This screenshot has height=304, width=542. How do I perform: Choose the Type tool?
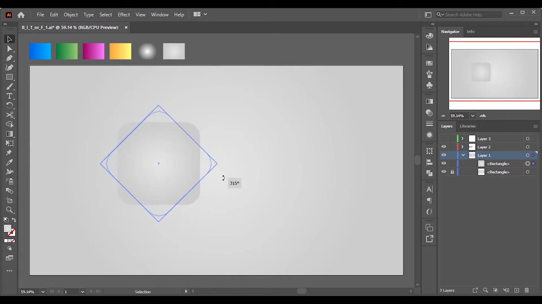coord(9,96)
